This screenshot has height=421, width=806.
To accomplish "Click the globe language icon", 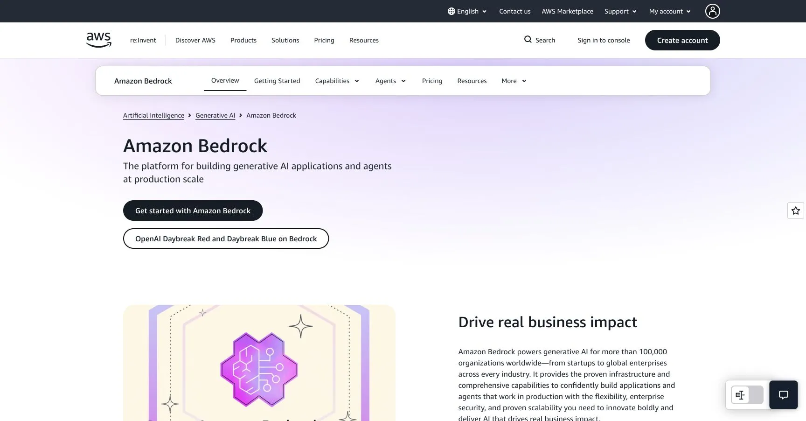I will (x=451, y=11).
